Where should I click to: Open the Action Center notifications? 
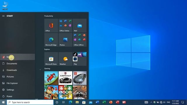click(x=182, y=102)
